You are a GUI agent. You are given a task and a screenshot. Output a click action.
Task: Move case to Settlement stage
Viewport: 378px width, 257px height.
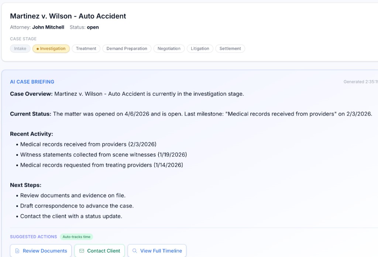(230, 49)
